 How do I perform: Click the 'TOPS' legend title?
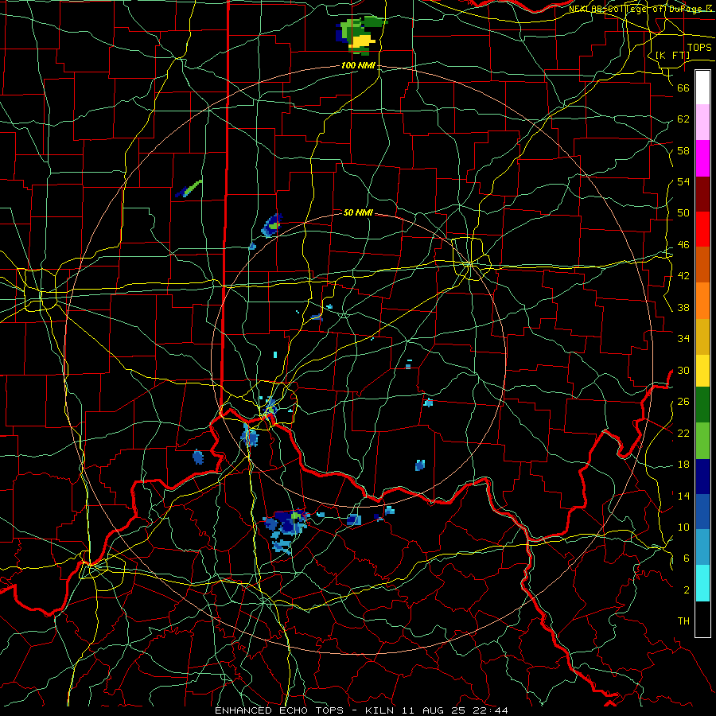click(699, 48)
